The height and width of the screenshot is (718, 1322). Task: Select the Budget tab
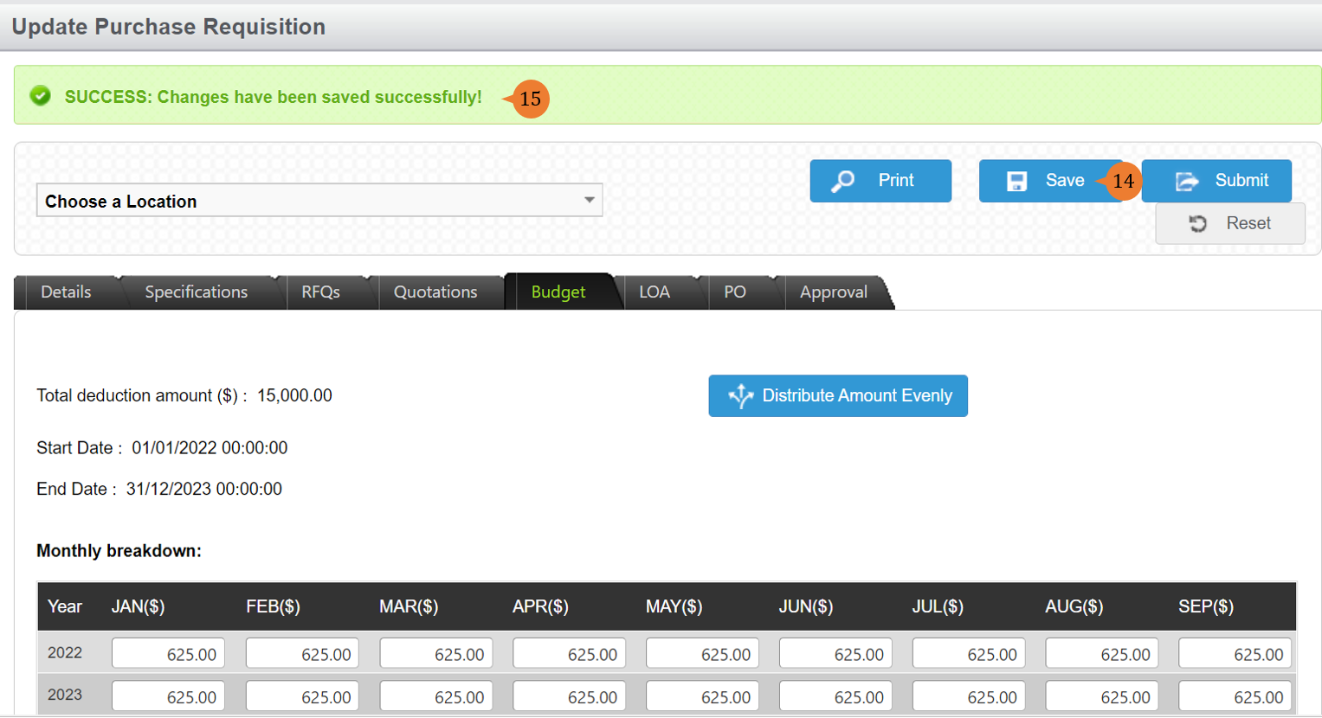(558, 292)
